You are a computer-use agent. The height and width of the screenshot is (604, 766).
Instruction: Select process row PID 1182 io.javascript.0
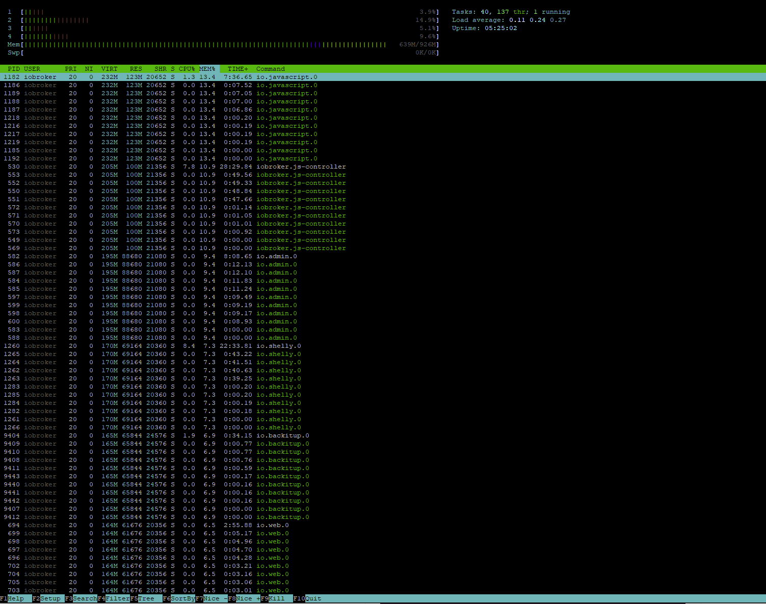pyautogui.click(x=383, y=77)
